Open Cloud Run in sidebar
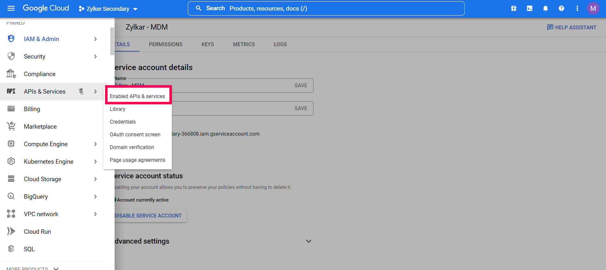The image size is (606, 270). point(37,231)
